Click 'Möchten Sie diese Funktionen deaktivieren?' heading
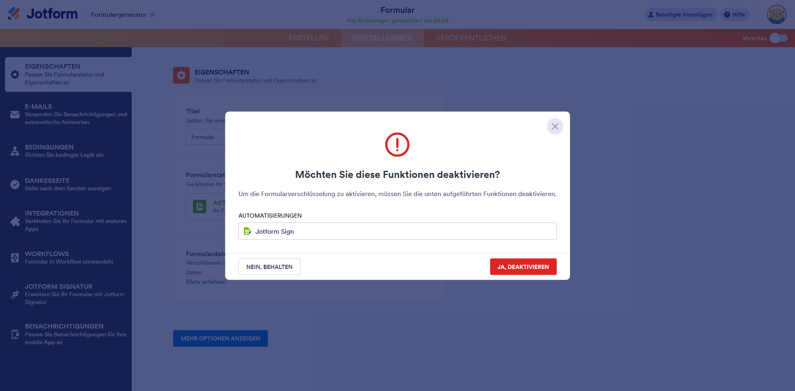The width and height of the screenshot is (795, 391). click(x=397, y=175)
